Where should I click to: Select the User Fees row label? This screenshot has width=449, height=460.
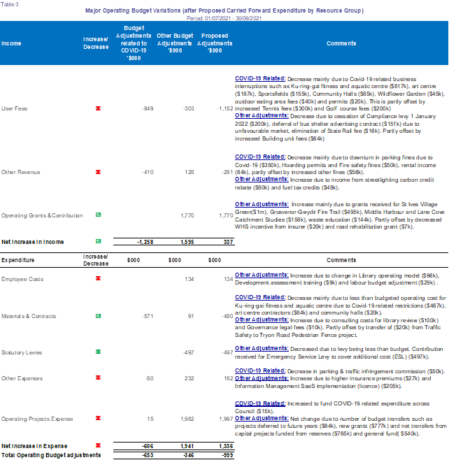pyautogui.click(x=15, y=108)
